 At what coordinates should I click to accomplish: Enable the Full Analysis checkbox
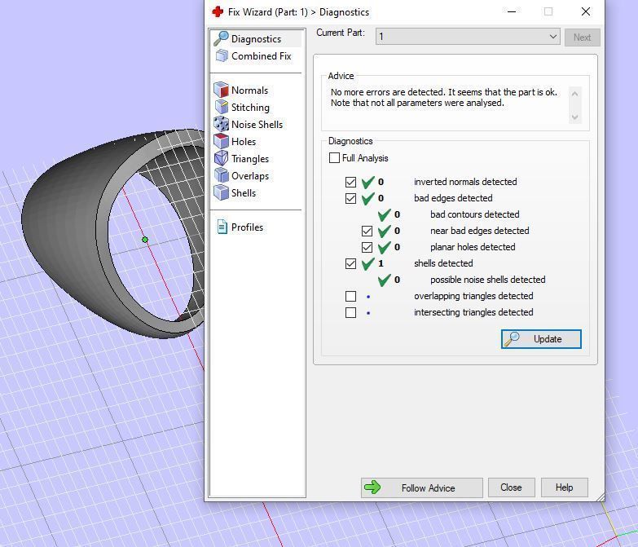point(334,157)
